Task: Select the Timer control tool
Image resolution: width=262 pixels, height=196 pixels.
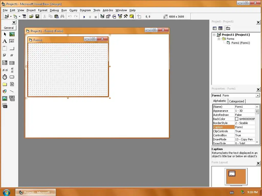Action: pos(5,77)
